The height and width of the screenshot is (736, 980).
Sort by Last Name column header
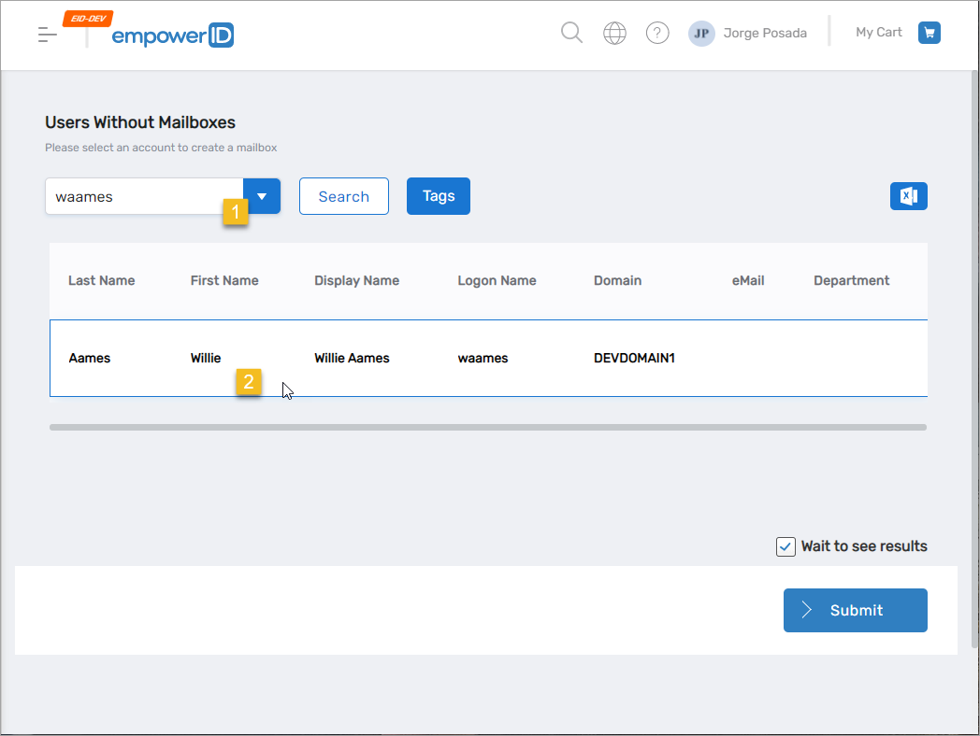point(101,280)
